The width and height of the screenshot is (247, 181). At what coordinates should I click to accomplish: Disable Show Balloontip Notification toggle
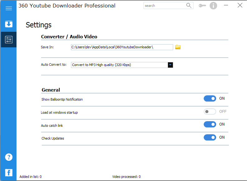point(210,98)
